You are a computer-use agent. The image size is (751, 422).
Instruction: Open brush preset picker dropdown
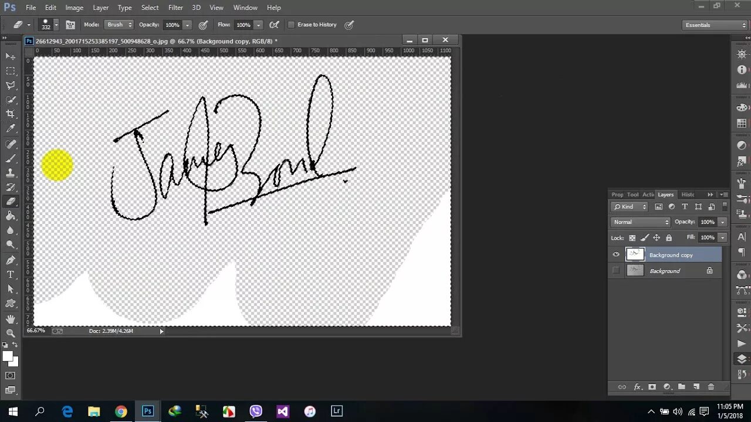(56, 25)
